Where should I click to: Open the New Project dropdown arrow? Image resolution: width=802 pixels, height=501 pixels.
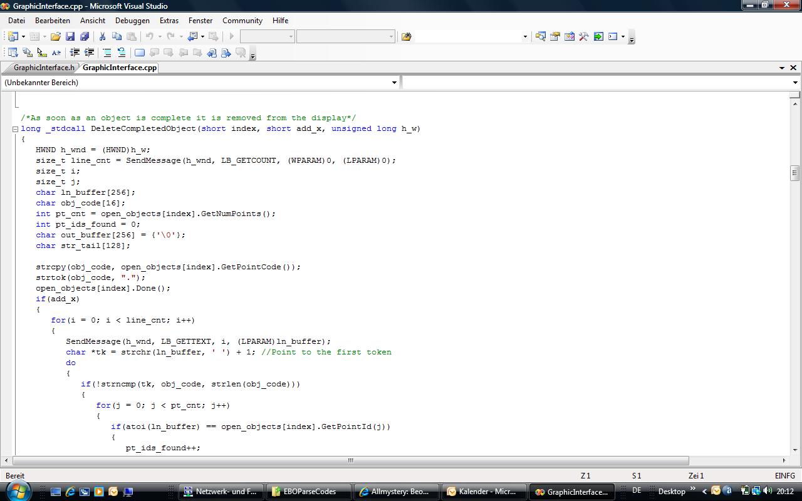(x=23, y=36)
